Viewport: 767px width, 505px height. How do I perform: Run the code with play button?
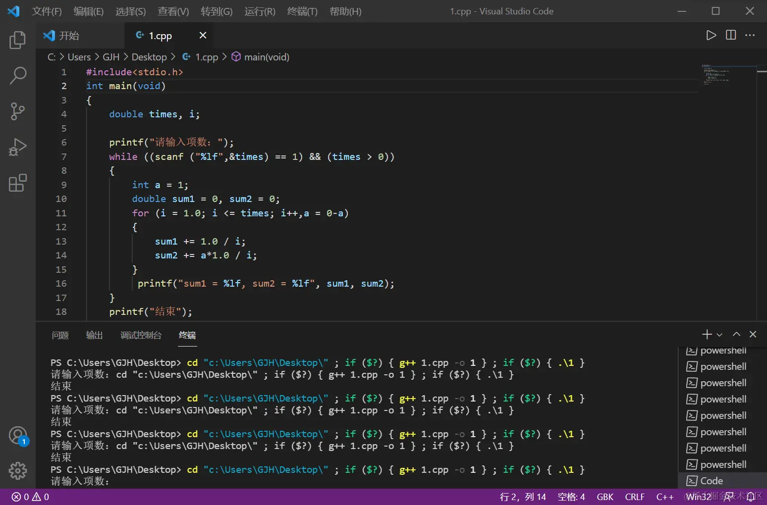pyautogui.click(x=711, y=35)
